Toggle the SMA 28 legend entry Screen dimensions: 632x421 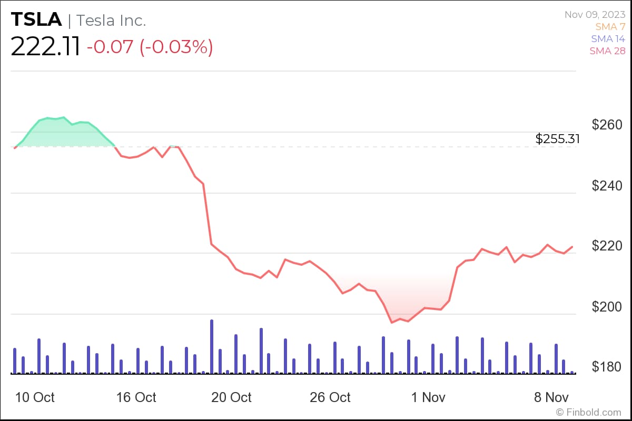click(x=608, y=51)
